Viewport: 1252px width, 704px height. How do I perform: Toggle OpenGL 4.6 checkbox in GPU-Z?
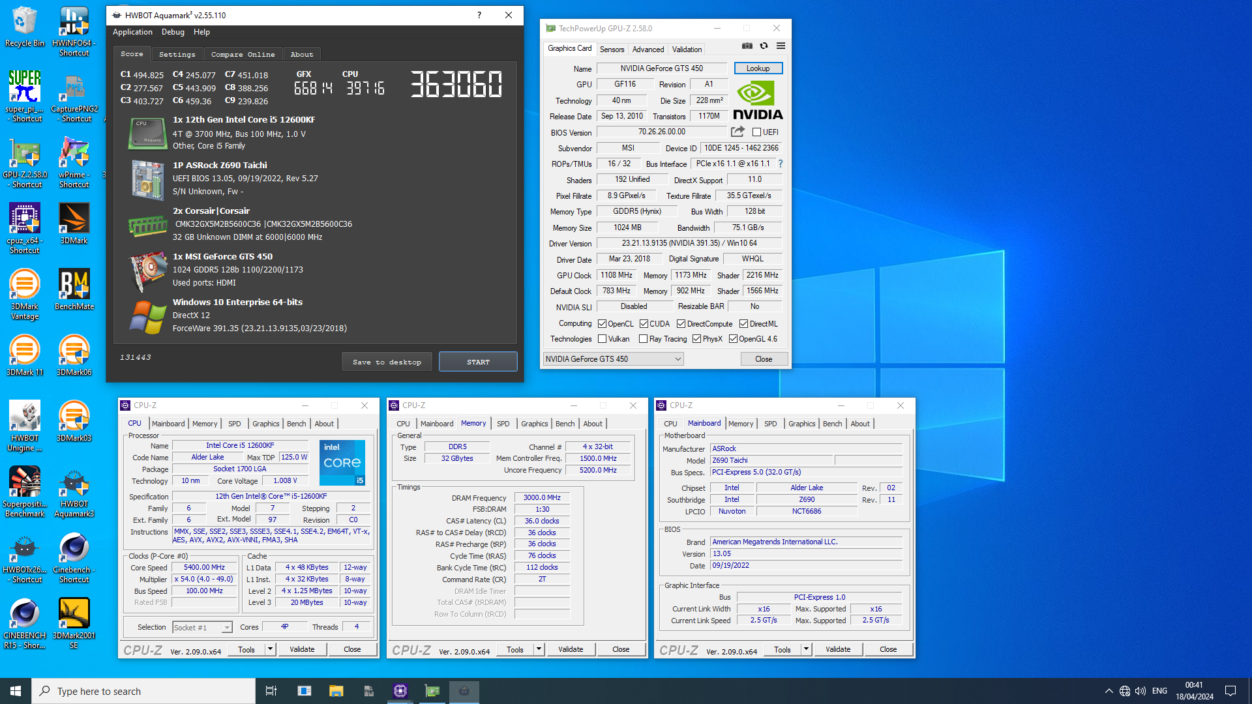coord(733,339)
